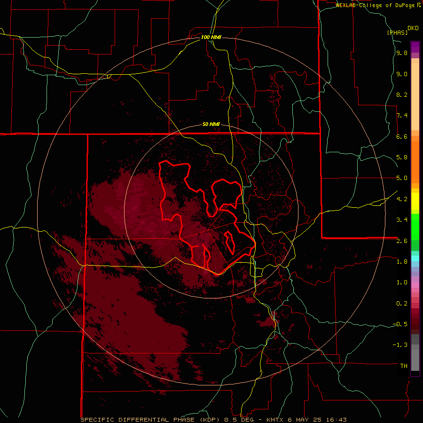Click the 5.0 scale value
The image size is (423, 423).
pyautogui.click(x=402, y=178)
